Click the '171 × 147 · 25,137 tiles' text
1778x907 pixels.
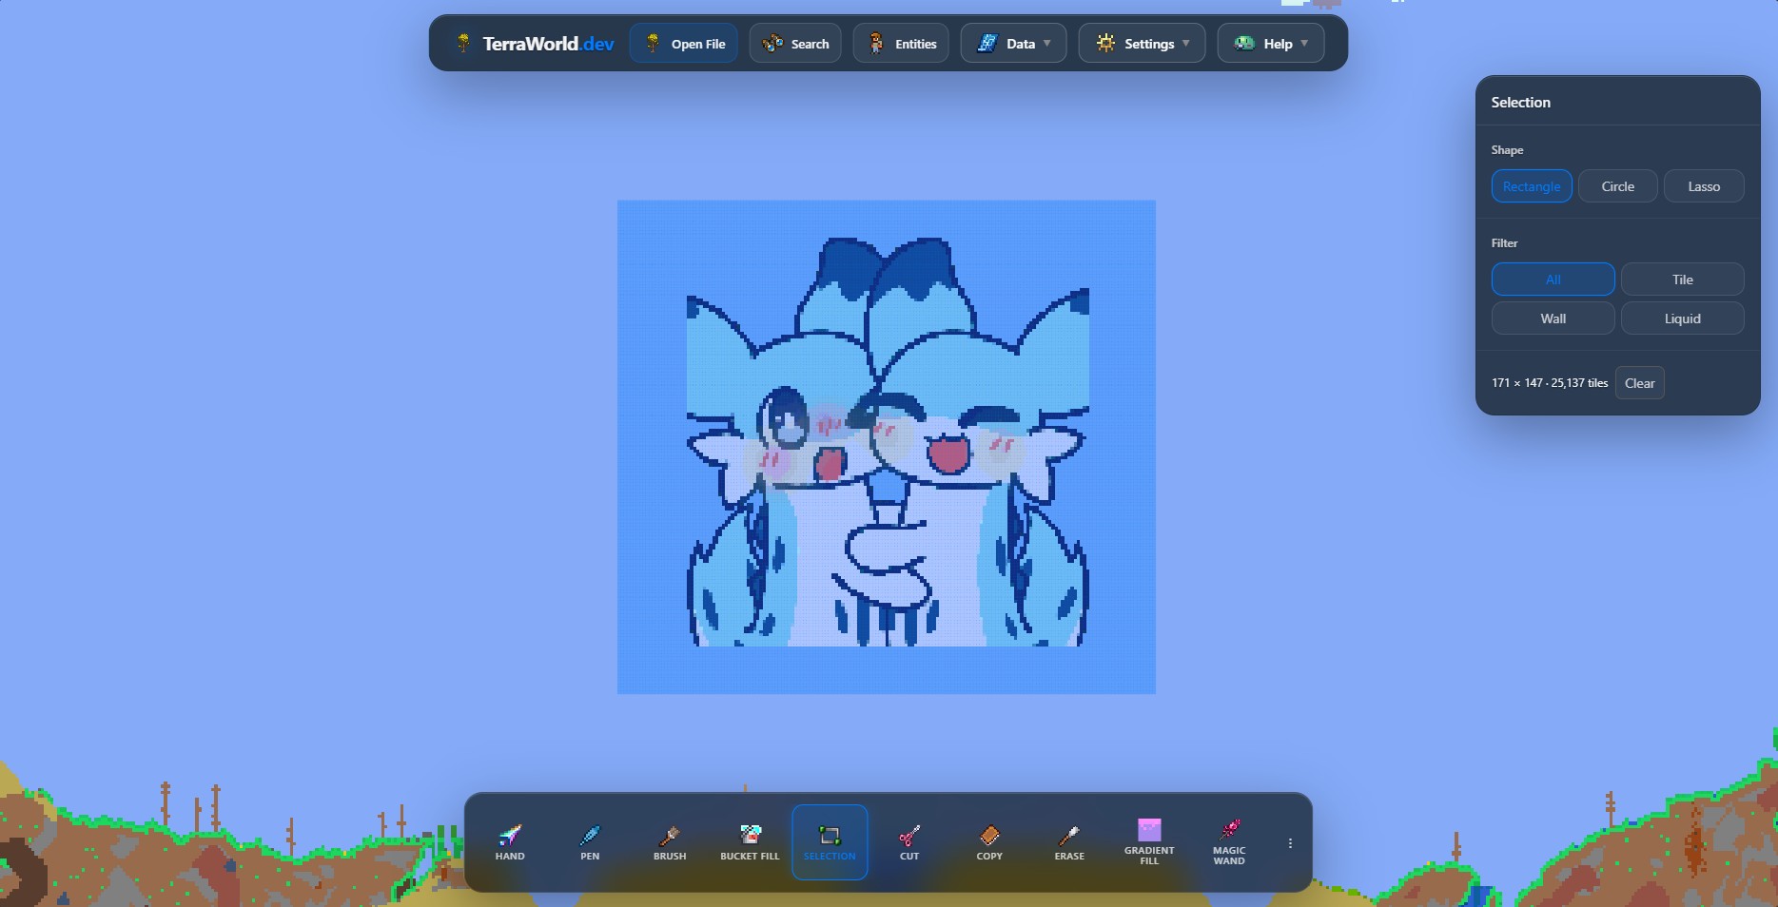(1550, 383)
